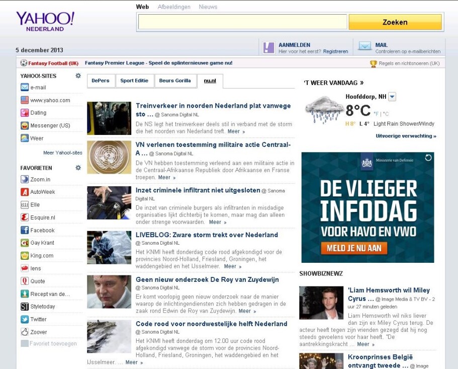Image resolution: width=458 pixels, height=369 pixels.
Task: Click the Elle favorite icon
Action: click(x=25, y=205)
